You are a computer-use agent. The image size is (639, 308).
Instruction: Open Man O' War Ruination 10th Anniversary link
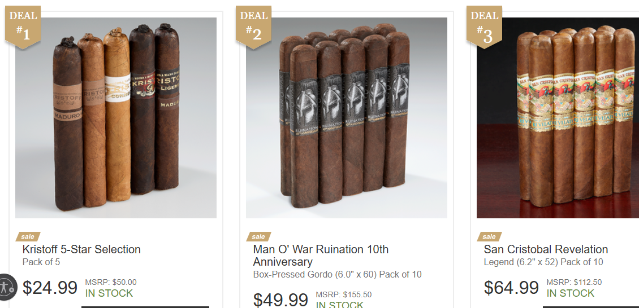(x=321, y=255)
